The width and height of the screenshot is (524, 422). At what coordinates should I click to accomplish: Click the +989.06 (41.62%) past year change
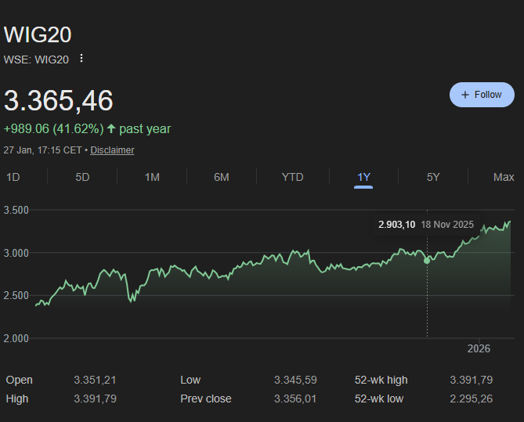pyautogui.click(x=87, y=129)
